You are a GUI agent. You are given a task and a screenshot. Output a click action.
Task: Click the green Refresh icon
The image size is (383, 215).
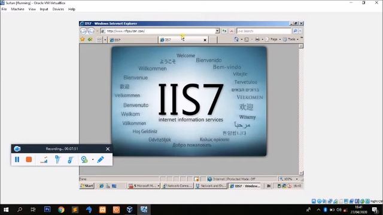click(x=224, y=31)
